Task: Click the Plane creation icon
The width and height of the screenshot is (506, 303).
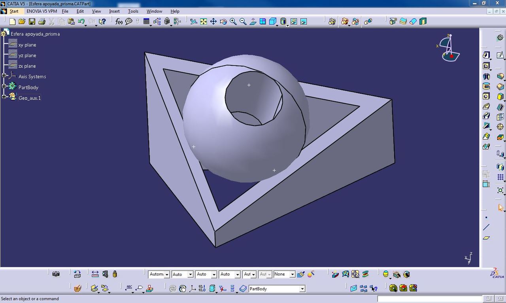Action: [x=486, y=238]
